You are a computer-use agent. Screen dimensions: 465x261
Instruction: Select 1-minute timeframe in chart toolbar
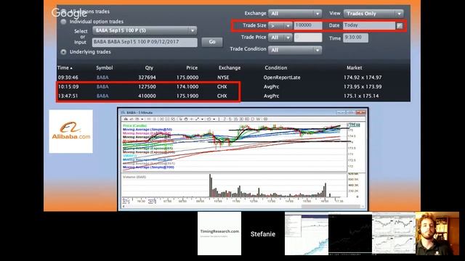219,119
